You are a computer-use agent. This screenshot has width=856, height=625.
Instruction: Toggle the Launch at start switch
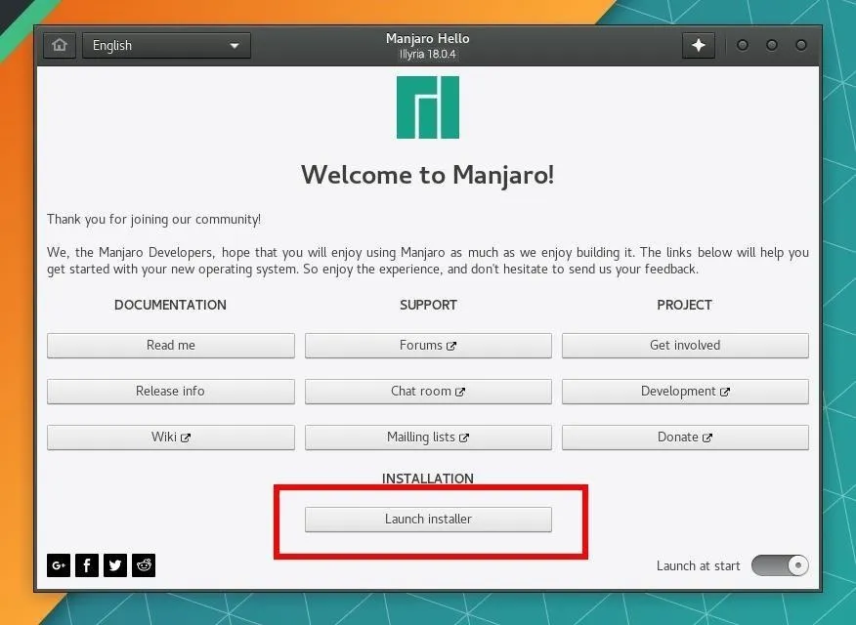780,565
